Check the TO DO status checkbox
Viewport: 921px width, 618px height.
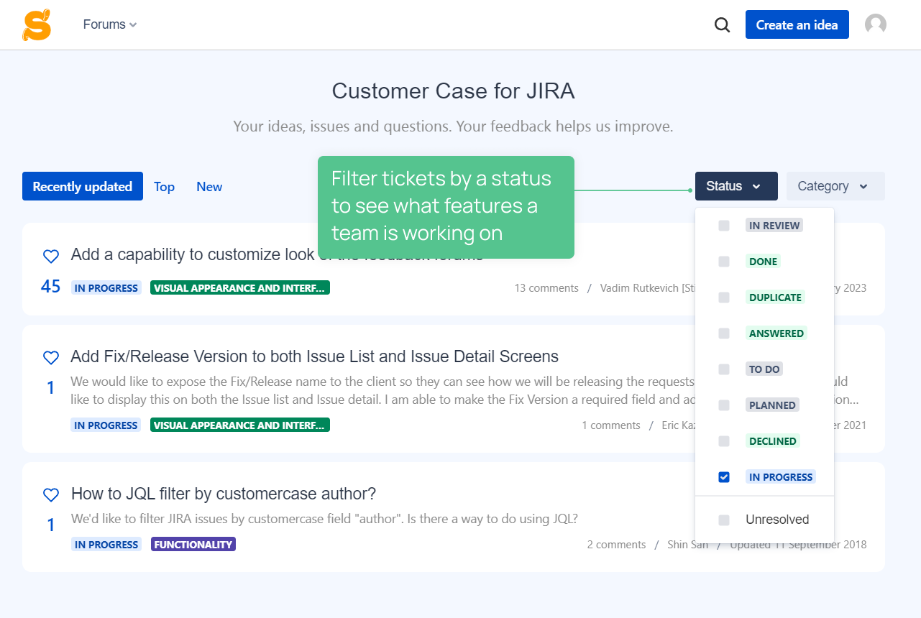pyautogui.click(x=724, y=369)
